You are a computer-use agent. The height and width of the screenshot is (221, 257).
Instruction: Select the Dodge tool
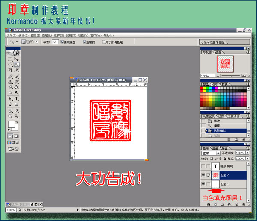click(17, 93)
